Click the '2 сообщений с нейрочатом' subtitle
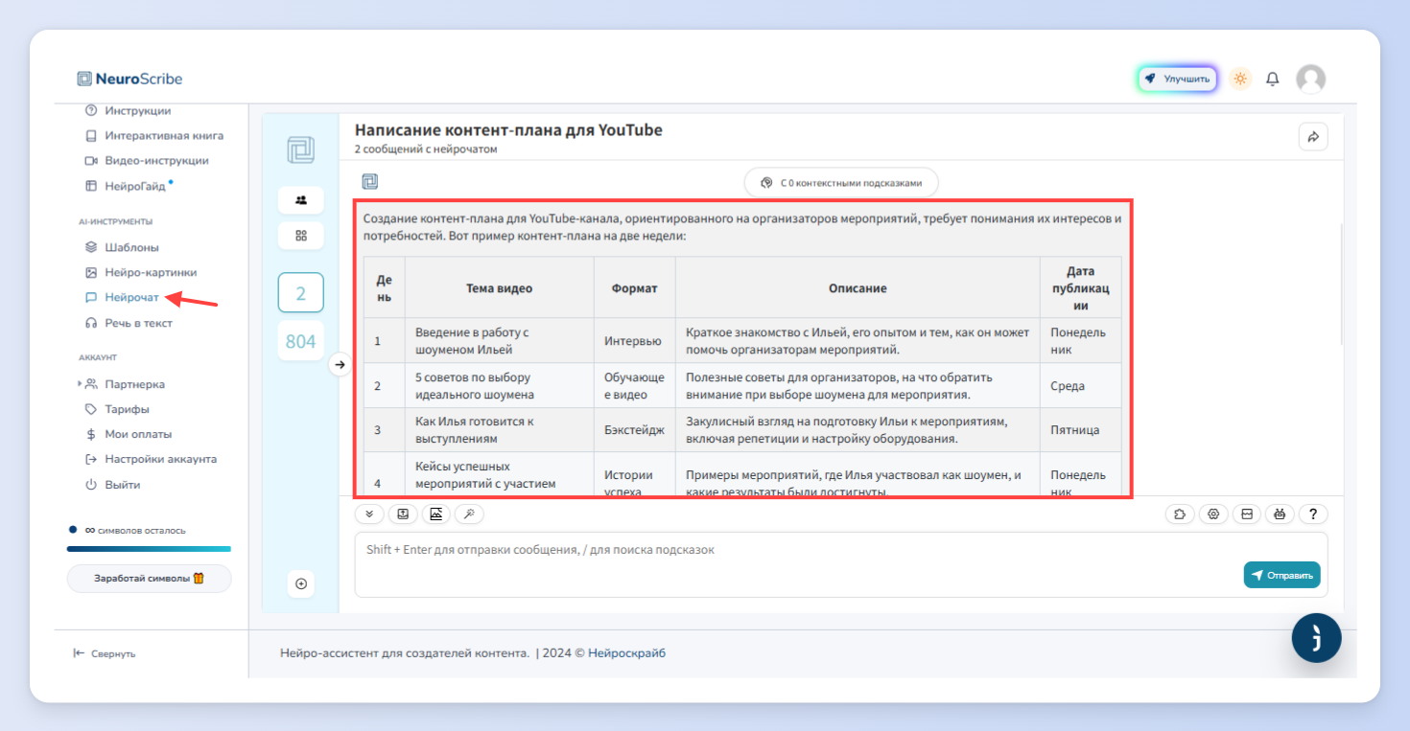The height and width of the screenshot is (731, 1410). pos(426,149)
